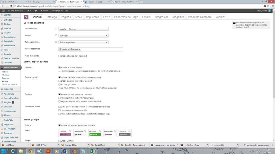
Task: Open comments bubble in admin bar
Action: 35,11
